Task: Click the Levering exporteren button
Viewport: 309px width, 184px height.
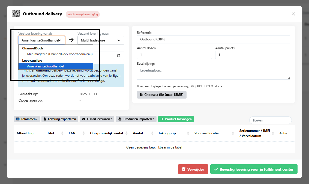Action: (60, 119)
